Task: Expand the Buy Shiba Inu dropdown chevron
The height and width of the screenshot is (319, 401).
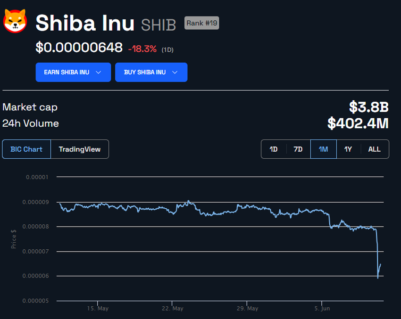Action: click(175, 72)
